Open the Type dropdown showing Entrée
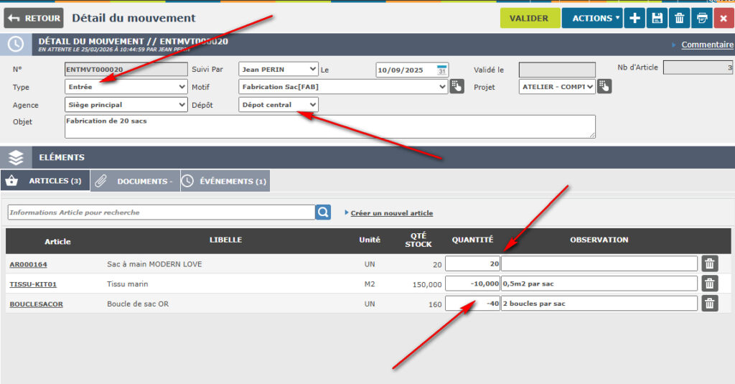Image resolution: width=735 pixels, height=384 pixels. [126, 87]
